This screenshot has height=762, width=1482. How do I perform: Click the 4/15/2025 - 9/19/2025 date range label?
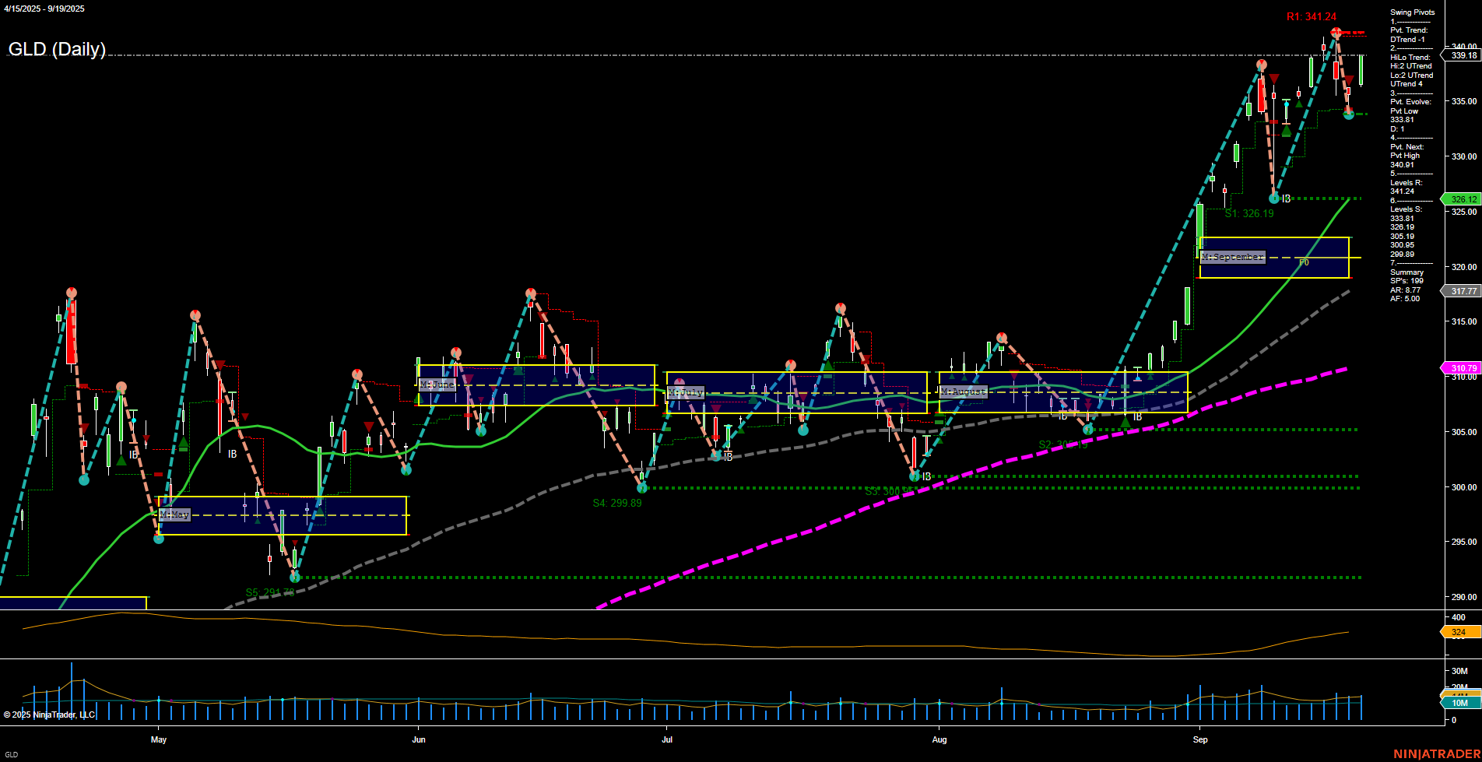click(x=43, y=9)
